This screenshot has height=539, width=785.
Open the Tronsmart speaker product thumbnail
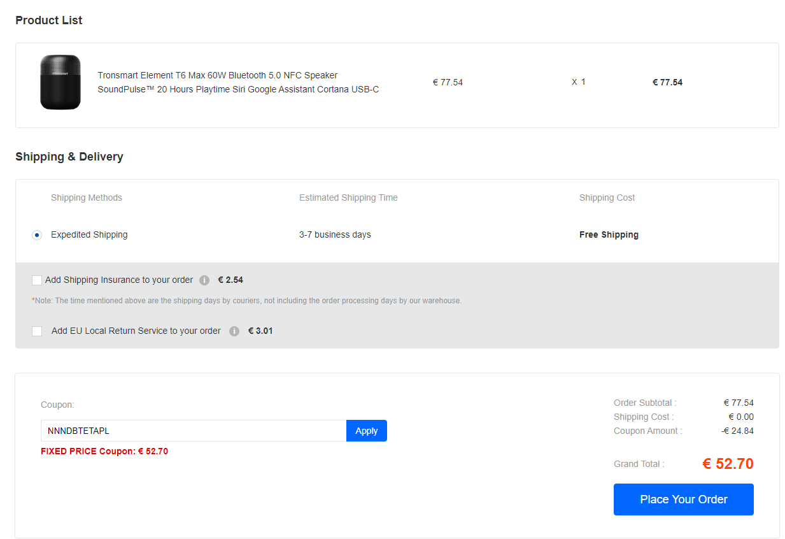tap(60, 82)
